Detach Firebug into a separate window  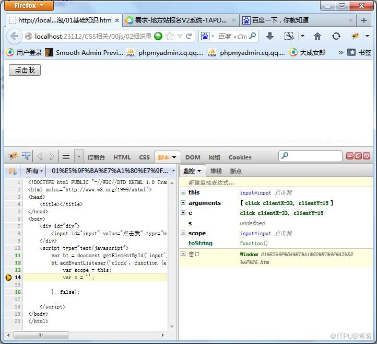pos(358,156)
